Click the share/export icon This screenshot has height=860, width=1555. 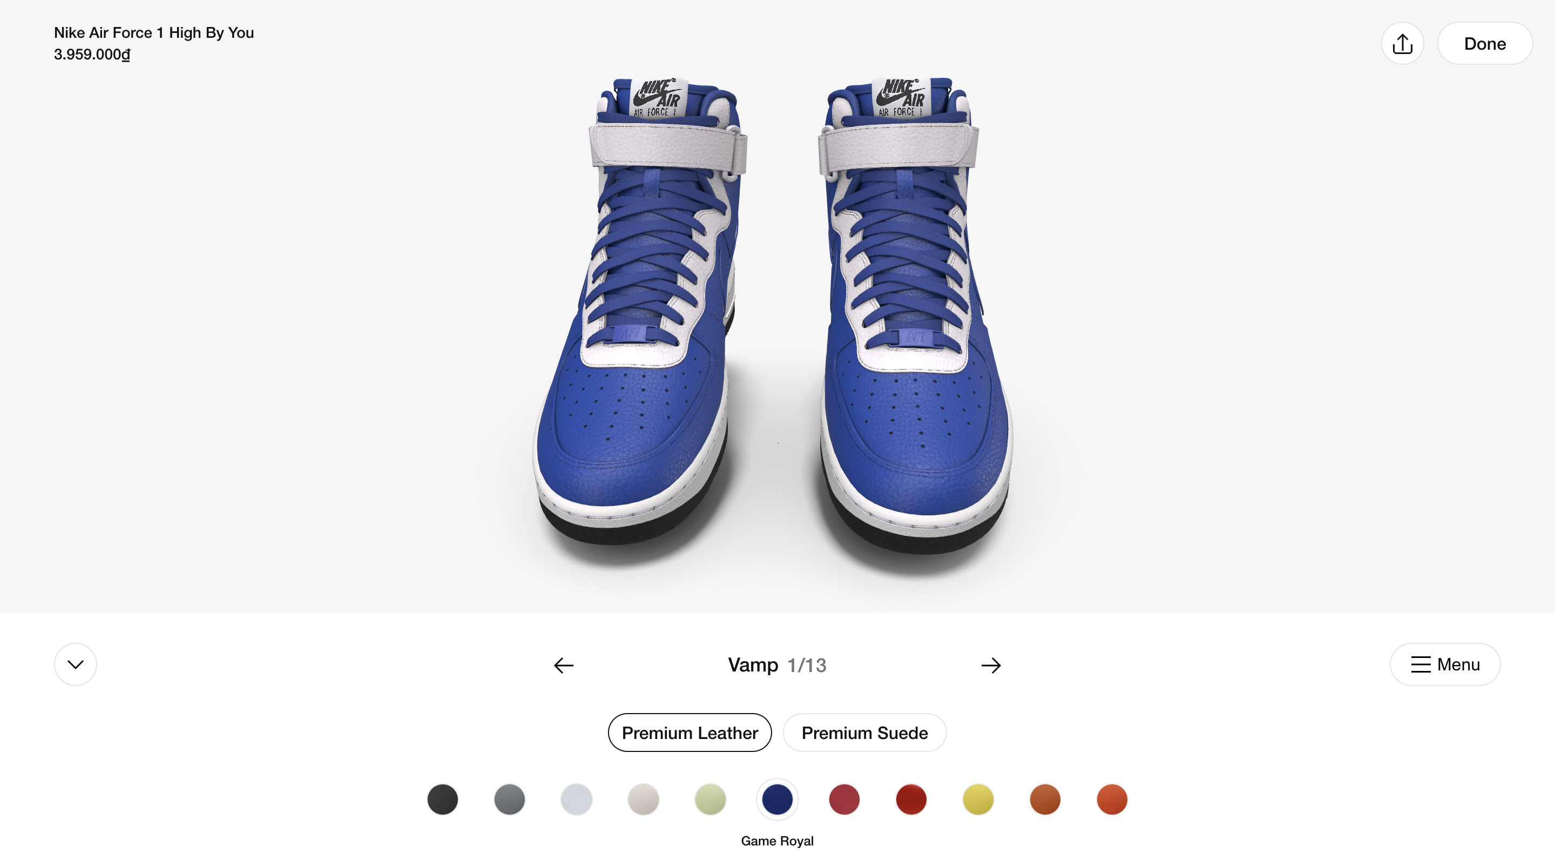click(1403, 42)
